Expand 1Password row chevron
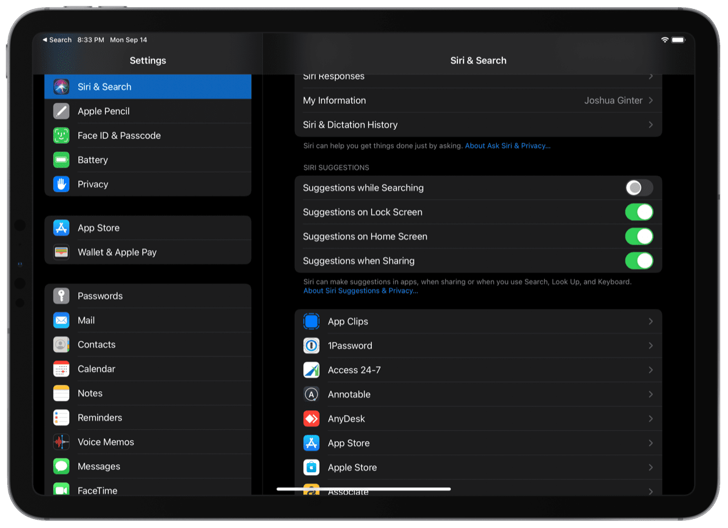This screenshot has width=728, height=528. pos(650,345)
